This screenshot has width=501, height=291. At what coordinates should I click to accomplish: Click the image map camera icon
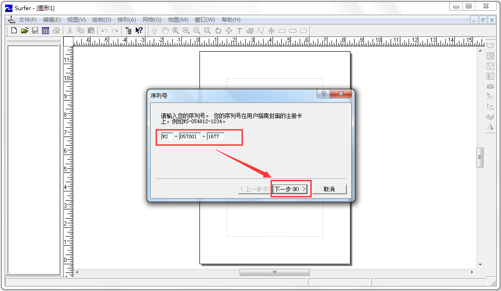pyautogui.click(x=490, y=87)
